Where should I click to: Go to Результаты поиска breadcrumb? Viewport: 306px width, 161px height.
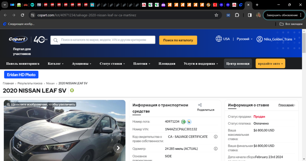coord(30,83)
